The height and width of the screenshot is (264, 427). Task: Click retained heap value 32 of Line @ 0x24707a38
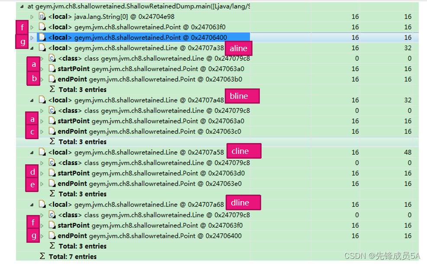(x=408, y=48)
